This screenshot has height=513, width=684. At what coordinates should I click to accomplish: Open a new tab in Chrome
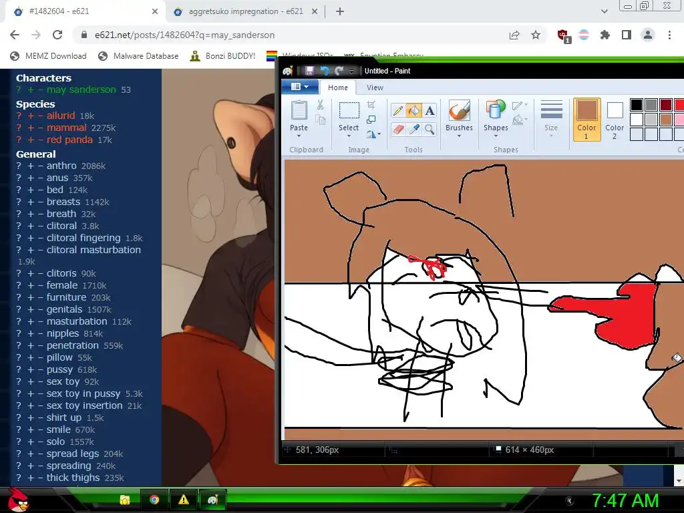coord(340,11)
